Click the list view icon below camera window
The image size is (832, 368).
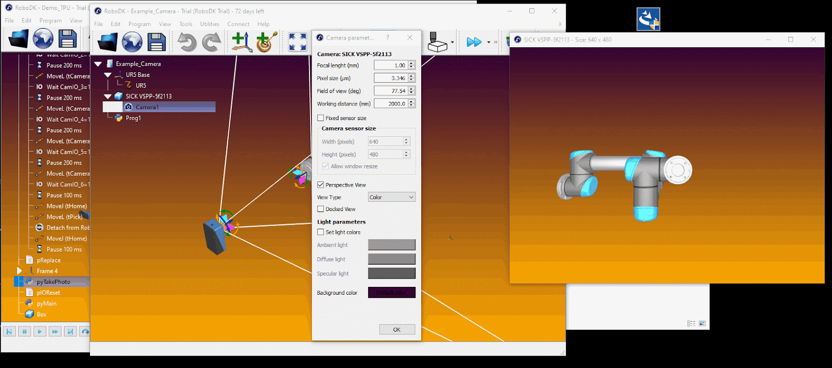click(691, 323)
